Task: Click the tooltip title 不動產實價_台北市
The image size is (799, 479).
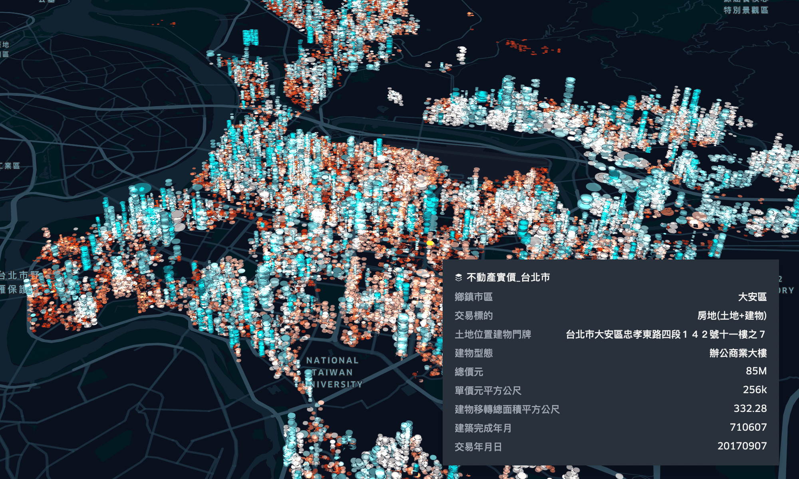Action: click(508, 277)
